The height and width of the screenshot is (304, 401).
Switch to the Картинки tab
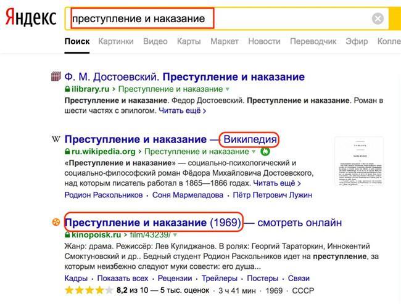coord(116,41)
